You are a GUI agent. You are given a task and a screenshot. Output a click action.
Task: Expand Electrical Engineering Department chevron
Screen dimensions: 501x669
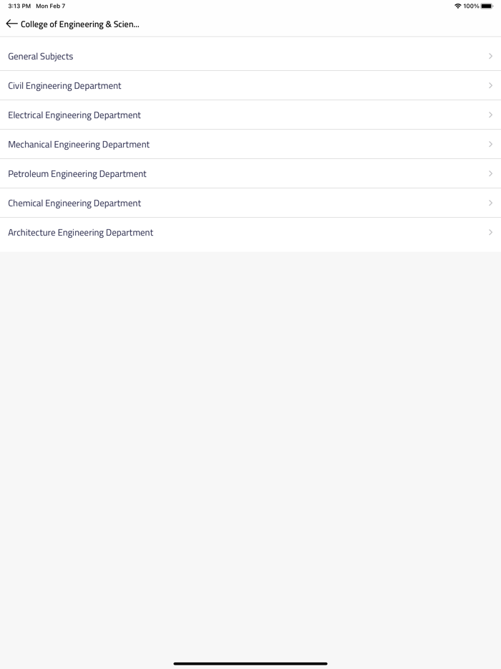click(x=490, y=115)
